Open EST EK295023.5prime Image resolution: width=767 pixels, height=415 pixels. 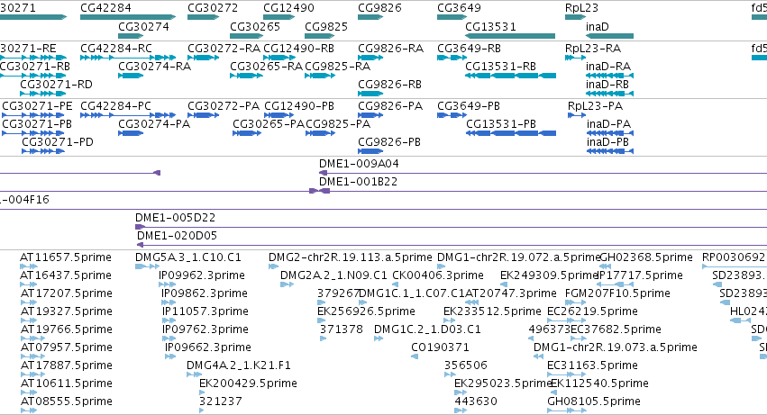503,383
